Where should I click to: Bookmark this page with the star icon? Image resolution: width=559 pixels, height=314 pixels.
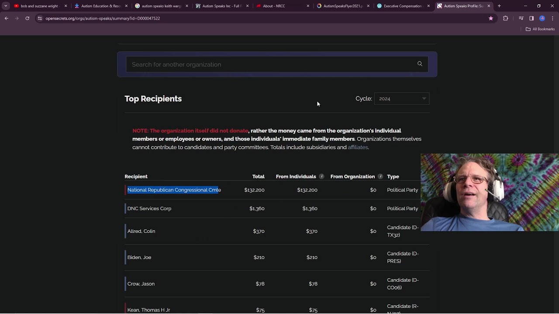[x=491, y=18]
